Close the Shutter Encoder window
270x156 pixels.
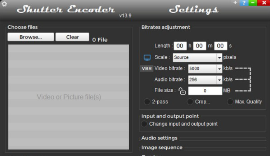pyautogui.click(x=264, y=3)
